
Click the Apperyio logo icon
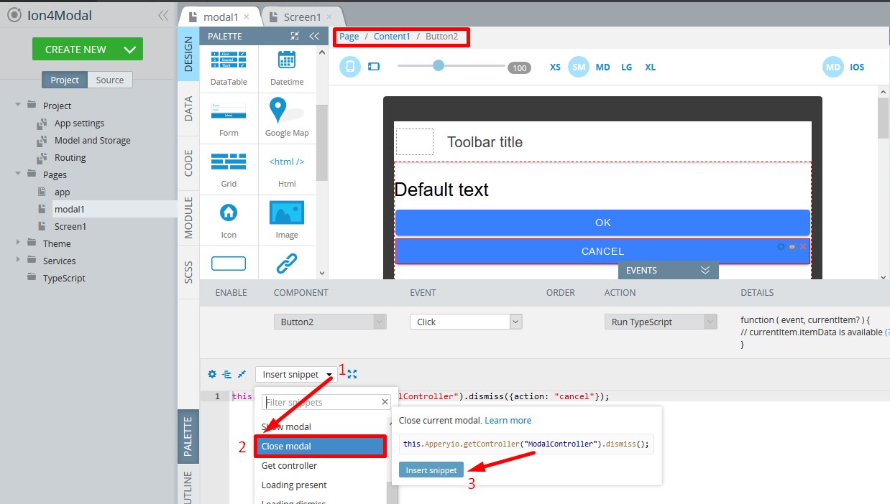14,15
